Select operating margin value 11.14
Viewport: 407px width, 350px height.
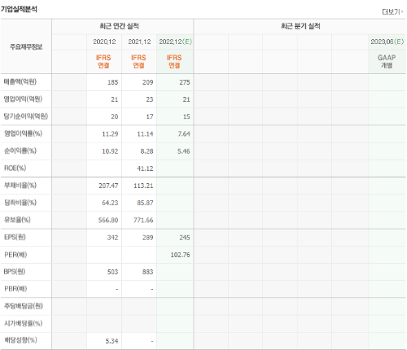[145, 134]
